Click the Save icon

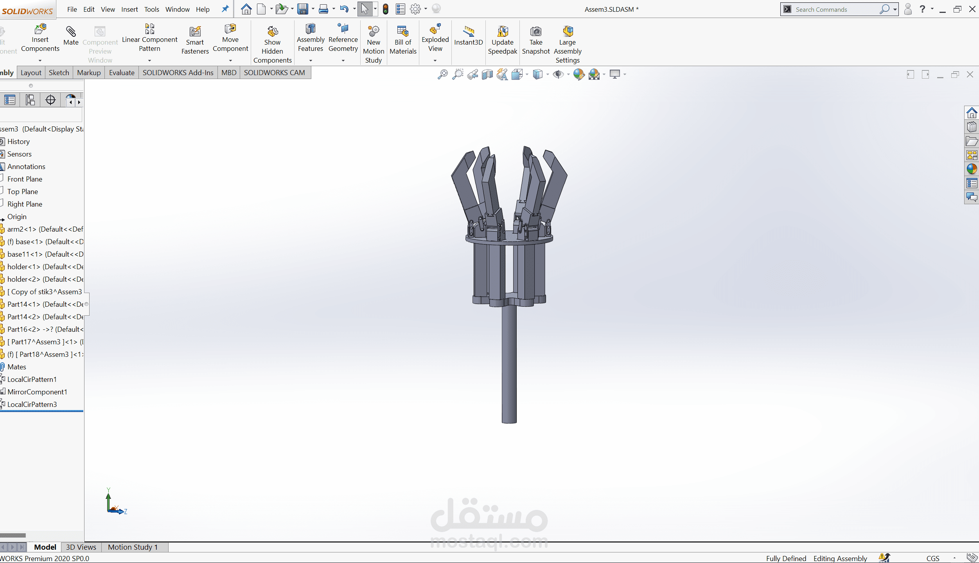[x=303, y=9]
